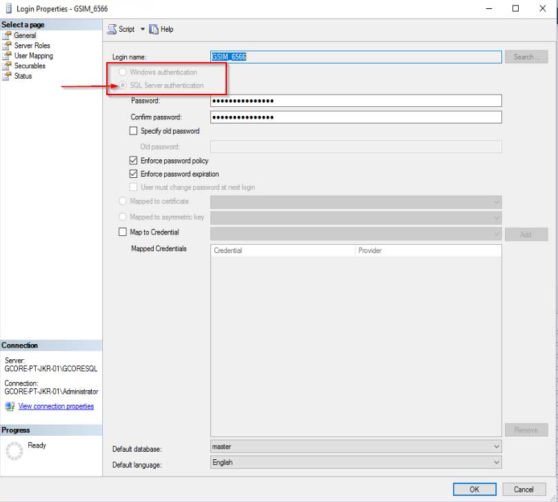Toggle Specify old password checkbox

click(x=134, y=131)
